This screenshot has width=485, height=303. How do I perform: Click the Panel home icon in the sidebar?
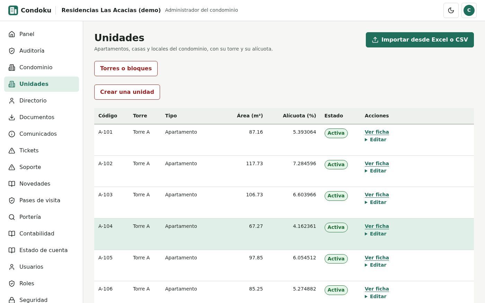(12, 34)
